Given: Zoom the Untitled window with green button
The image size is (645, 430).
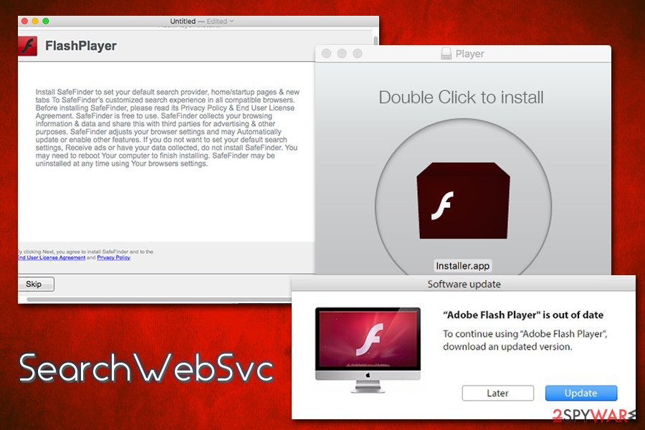Looking at the screenshot, I should 46,21.
